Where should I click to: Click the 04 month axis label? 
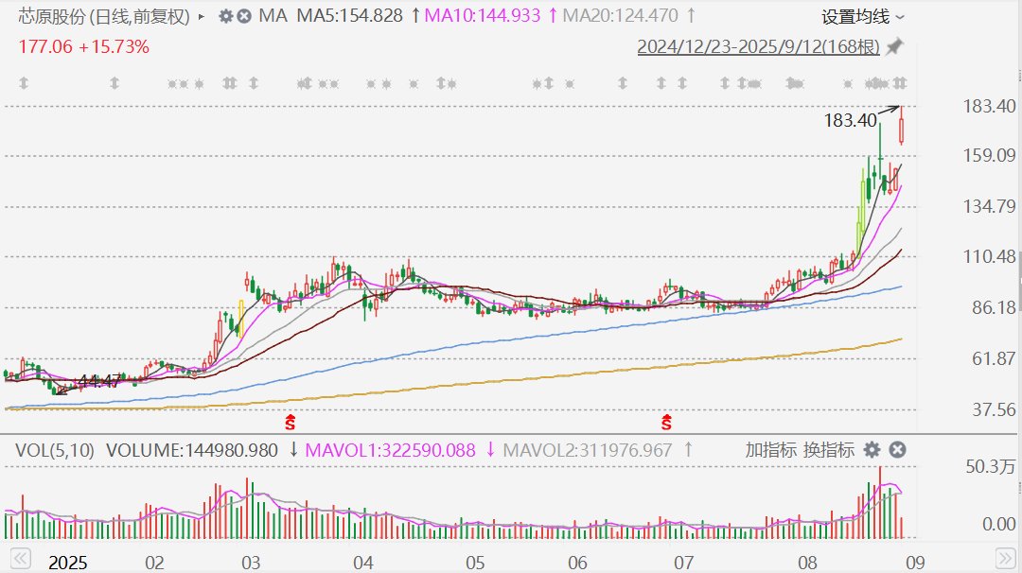click(363, 563)
